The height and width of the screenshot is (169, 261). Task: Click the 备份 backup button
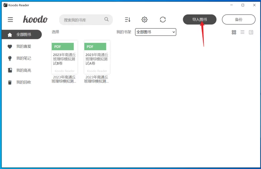238,20
